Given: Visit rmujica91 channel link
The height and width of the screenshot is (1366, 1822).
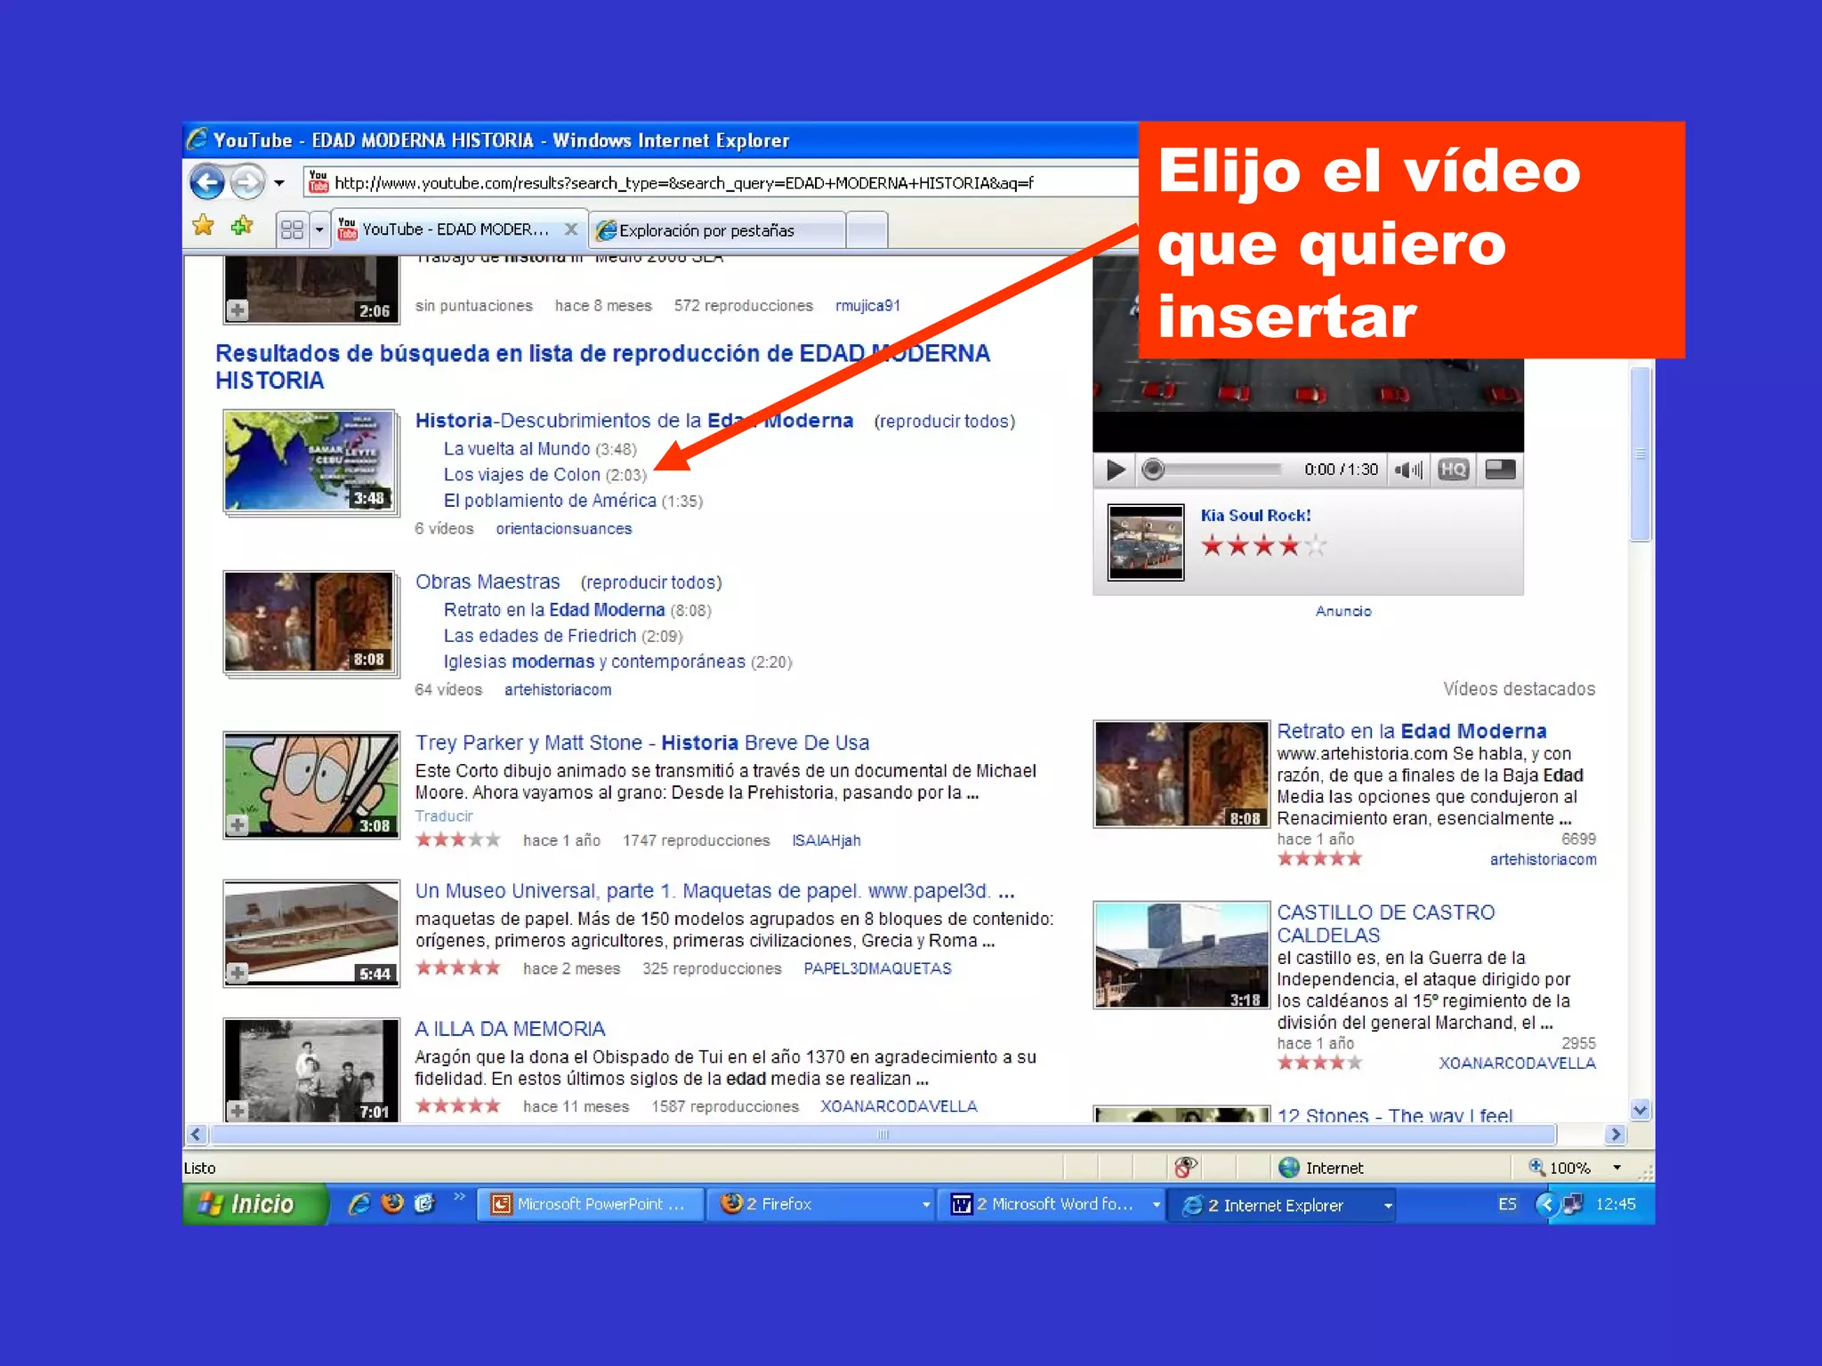Looking at the screenshot, I should point(867,306).
